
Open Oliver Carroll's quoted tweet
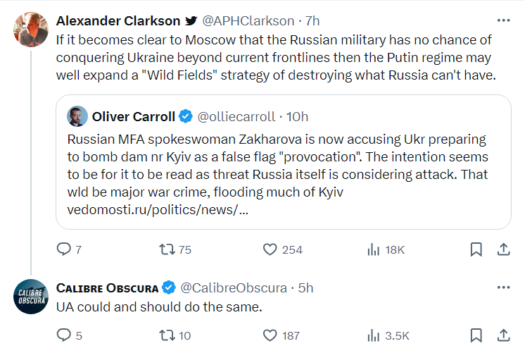point(283,169)
